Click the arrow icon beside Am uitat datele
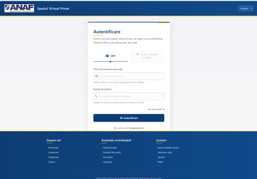 tap(163, 109)
